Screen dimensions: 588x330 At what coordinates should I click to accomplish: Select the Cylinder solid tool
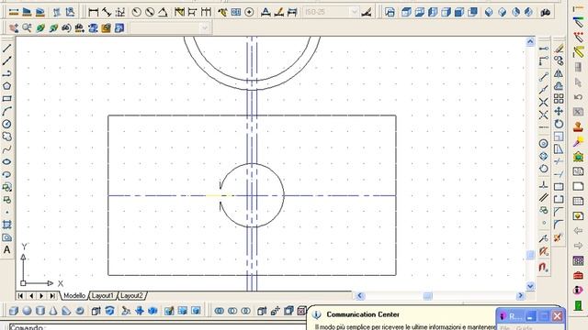click(x=40, y=311)
